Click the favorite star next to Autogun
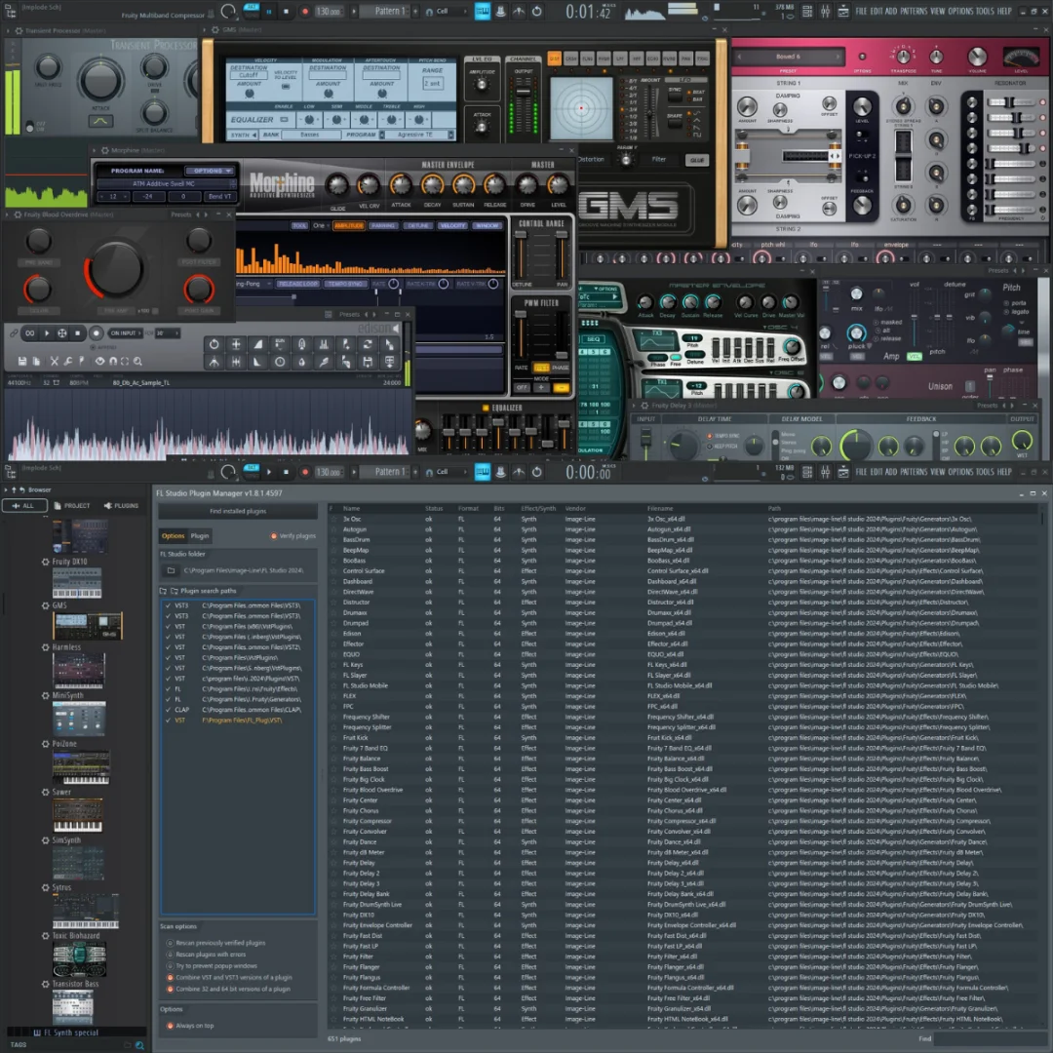1053x1053 pixels. click(332, 529)
